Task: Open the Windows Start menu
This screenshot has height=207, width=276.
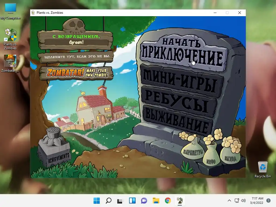Action: tap(96, 201)
